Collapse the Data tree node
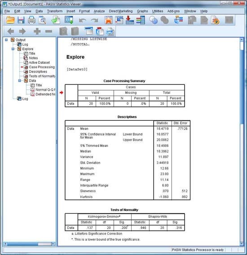This screenshot has width=247, height=255. (x=19, y=81)
